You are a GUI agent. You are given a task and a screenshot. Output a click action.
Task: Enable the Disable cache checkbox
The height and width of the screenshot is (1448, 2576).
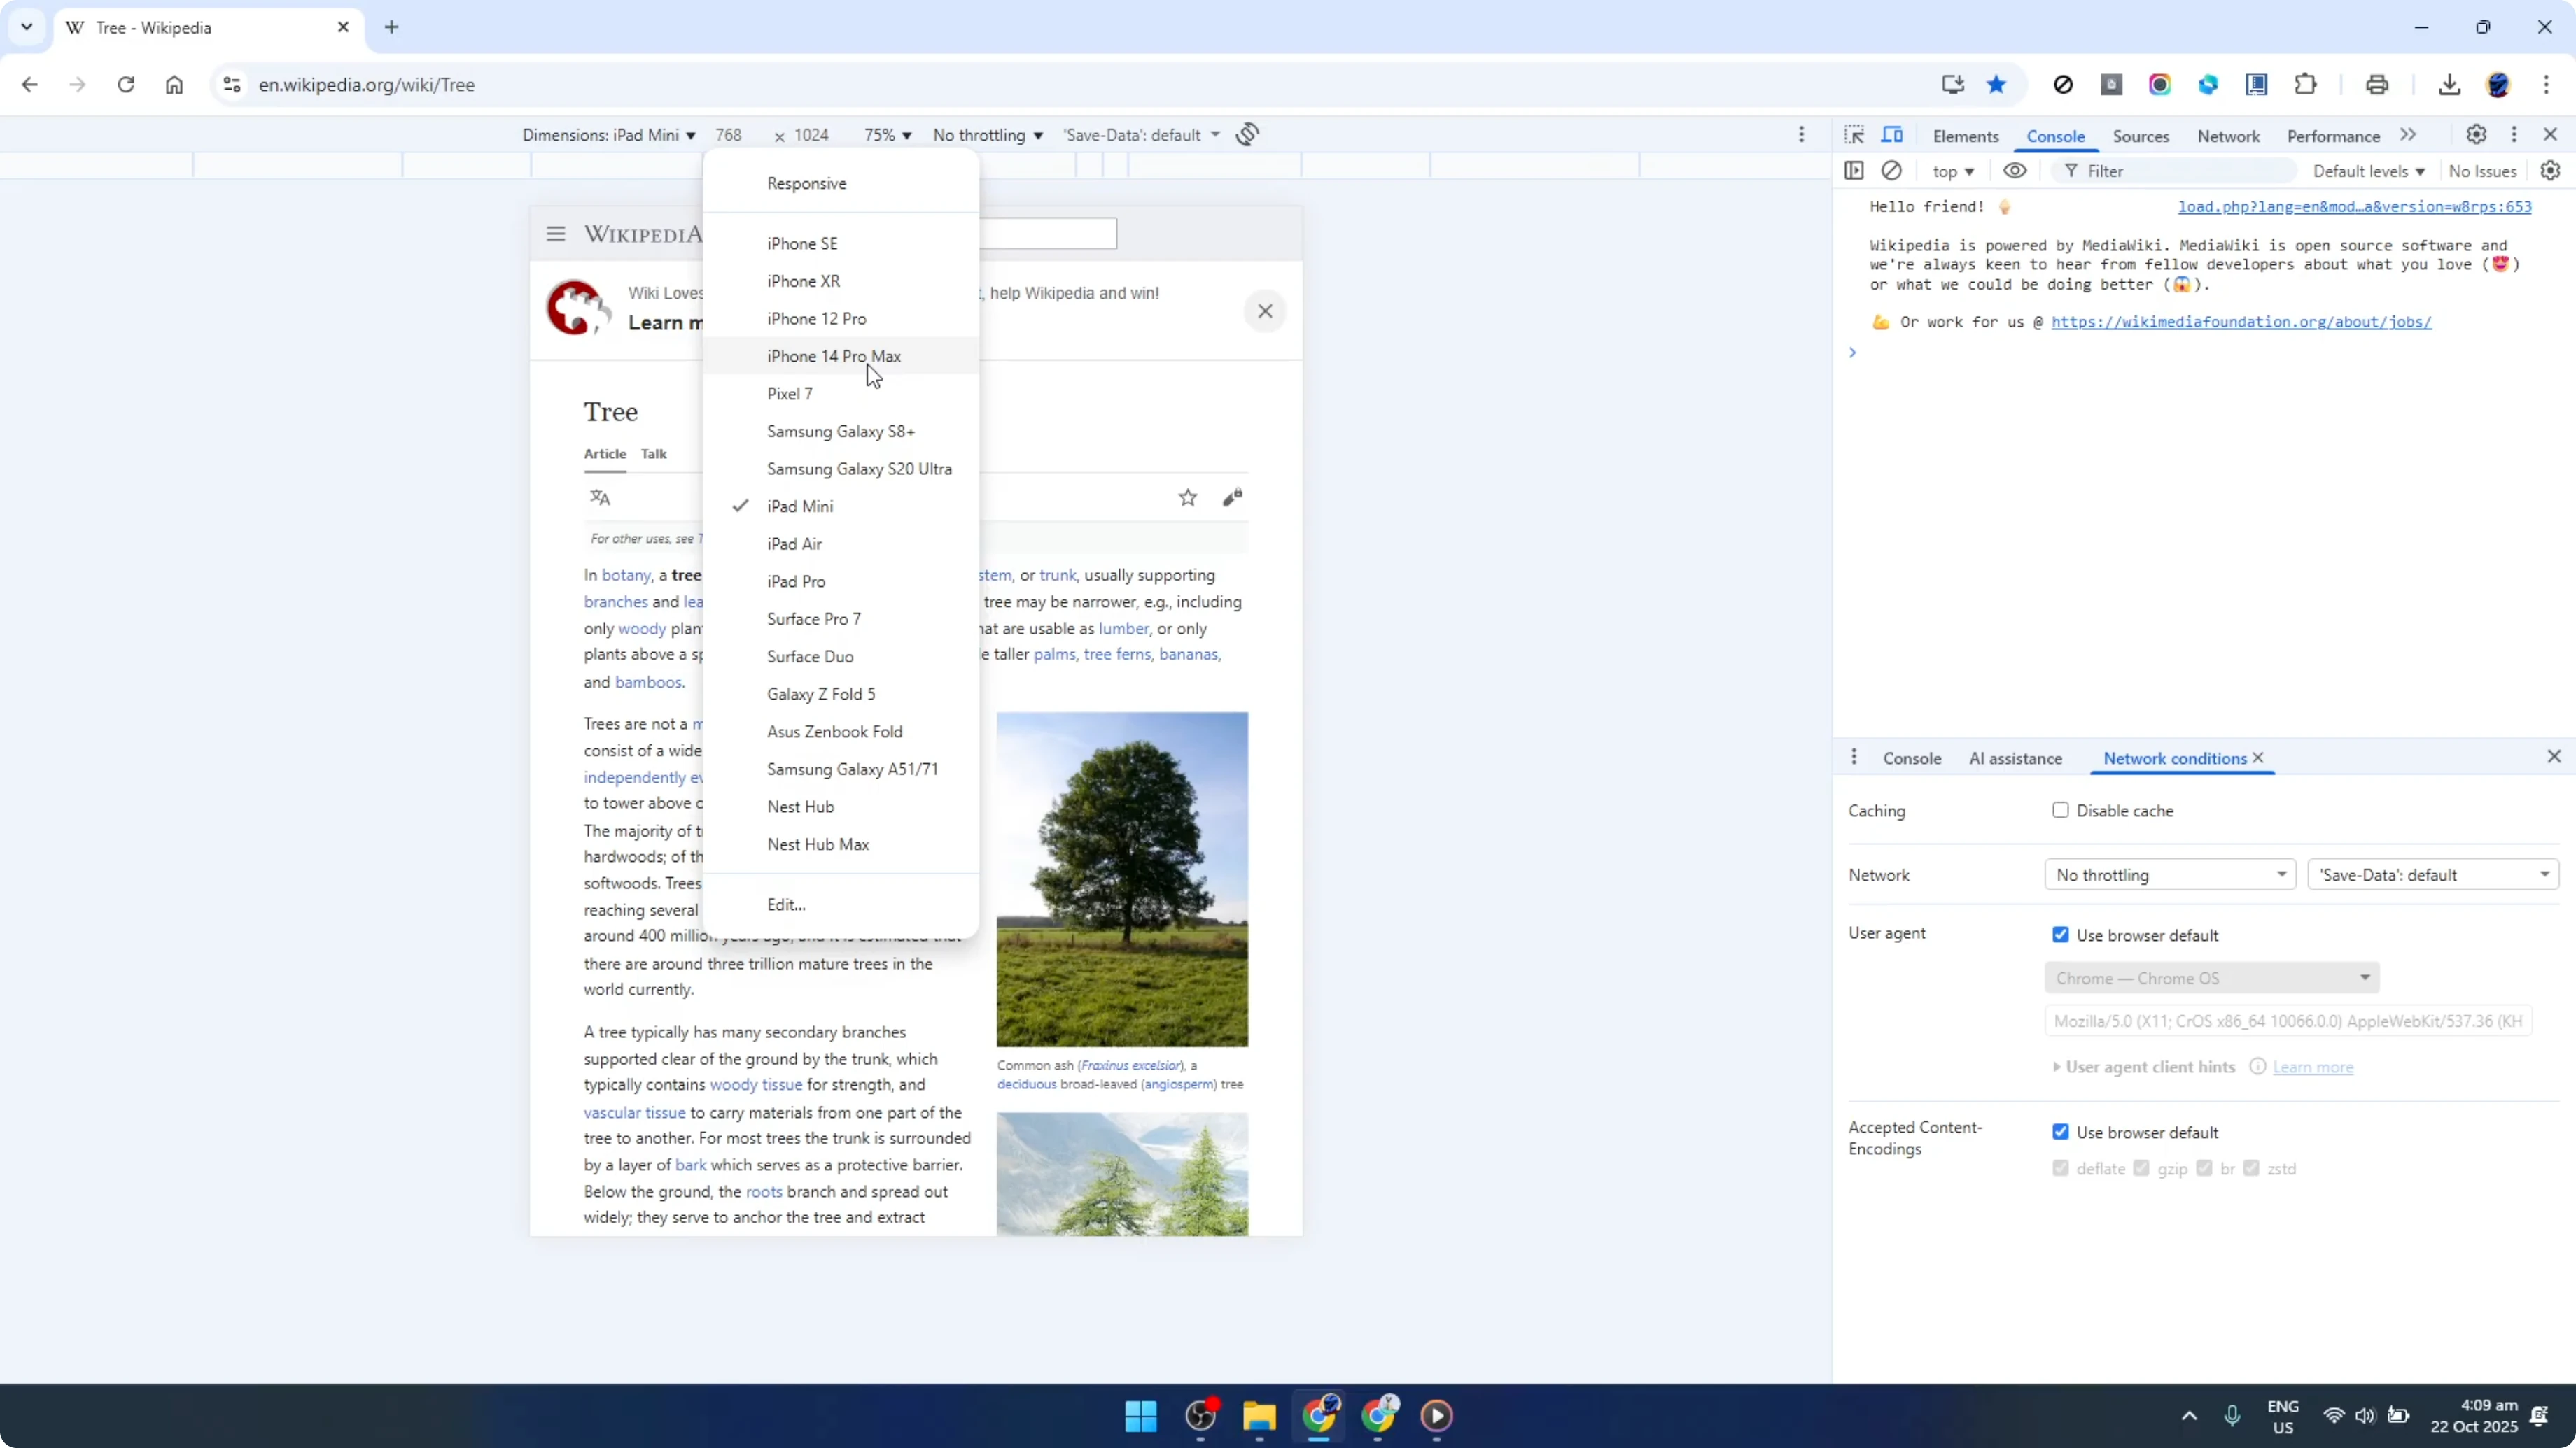point(2060,811)
